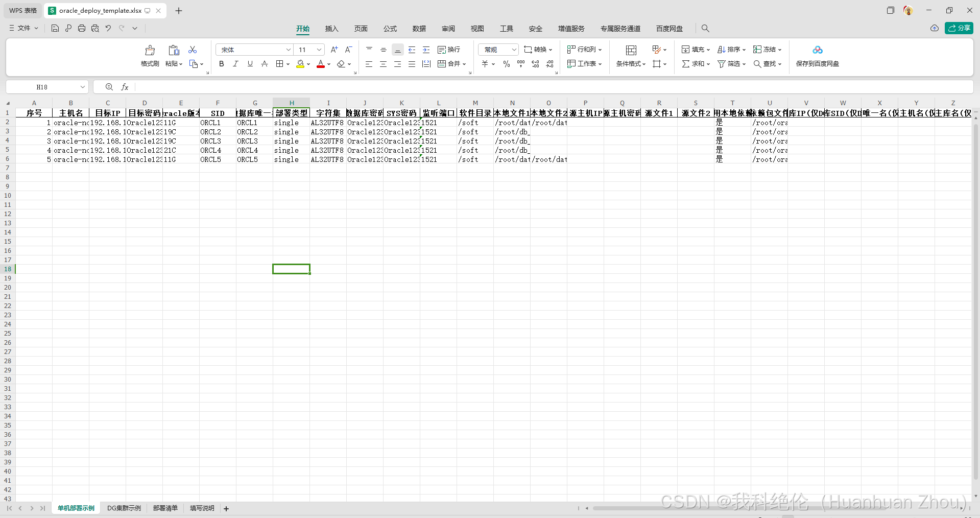
Task: Click inside the formula bar input
Action: tap(553, 87)
